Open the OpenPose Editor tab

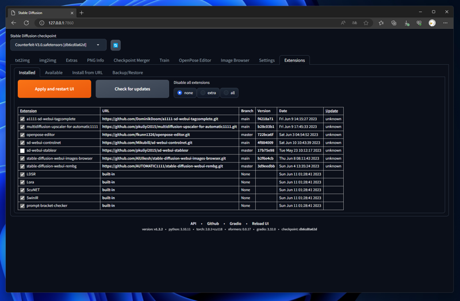click(195, 60)
